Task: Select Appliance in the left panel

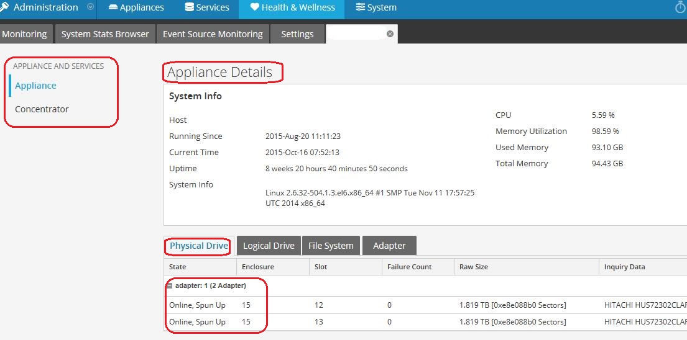Action: pyautogui.click(x=35, y=86)
